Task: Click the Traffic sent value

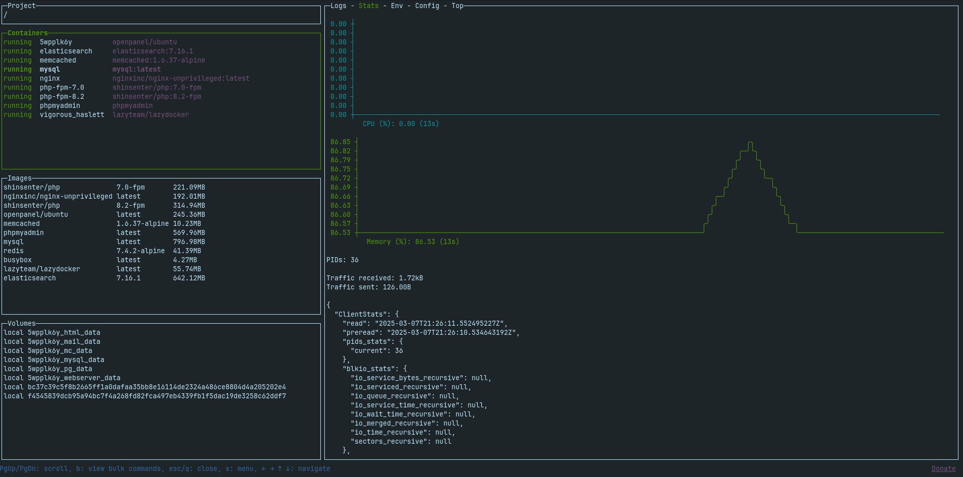Action: [397, 287]
